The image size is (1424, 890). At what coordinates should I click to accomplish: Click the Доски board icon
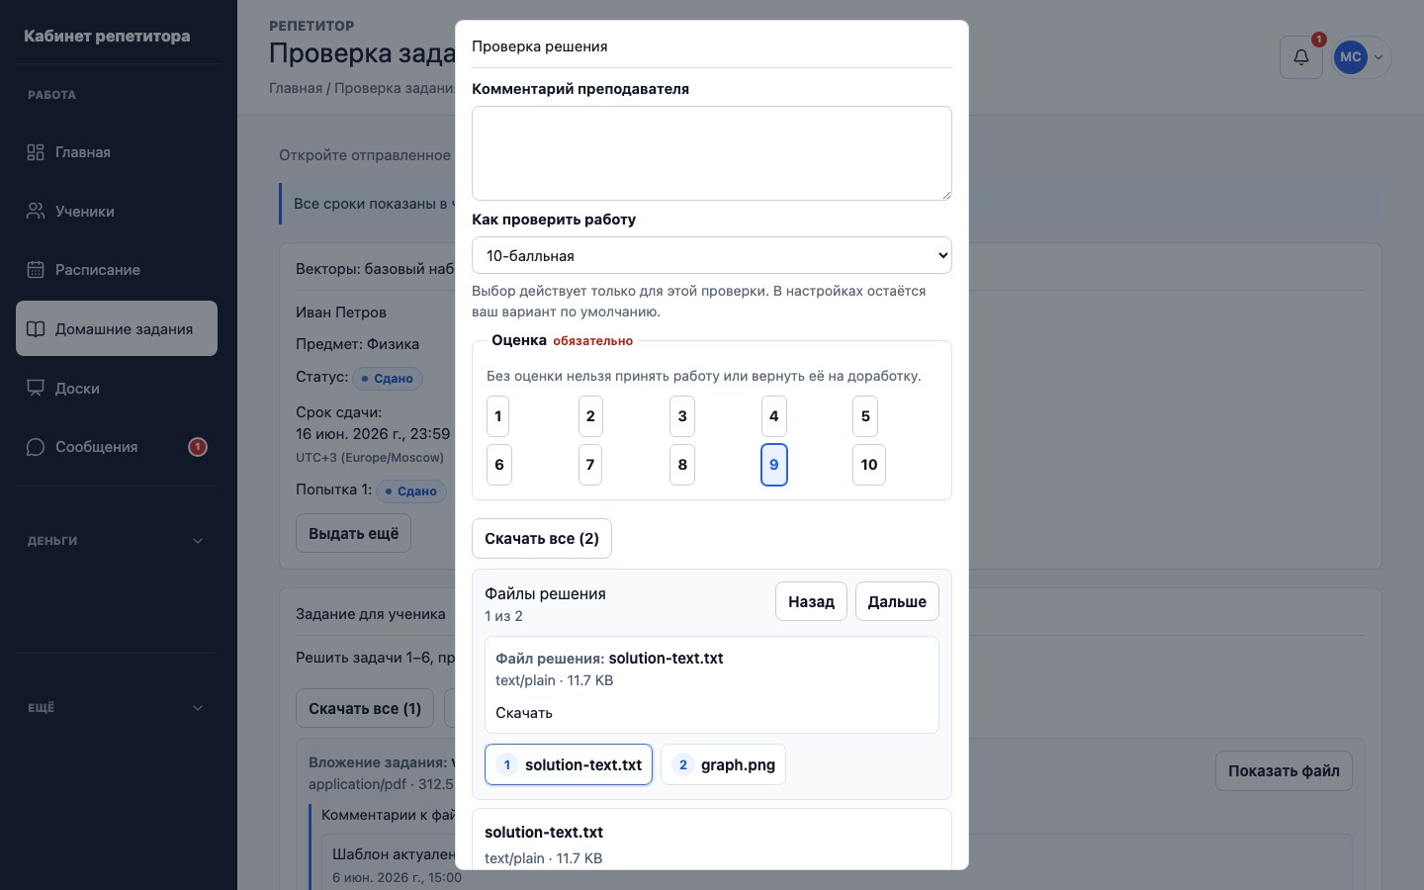tap(36, 389)
